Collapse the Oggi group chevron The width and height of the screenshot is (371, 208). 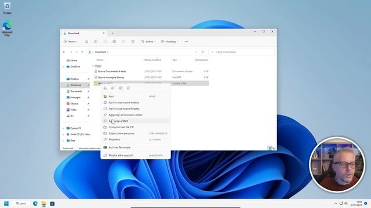pyautogui.click(x=93, y=66)
